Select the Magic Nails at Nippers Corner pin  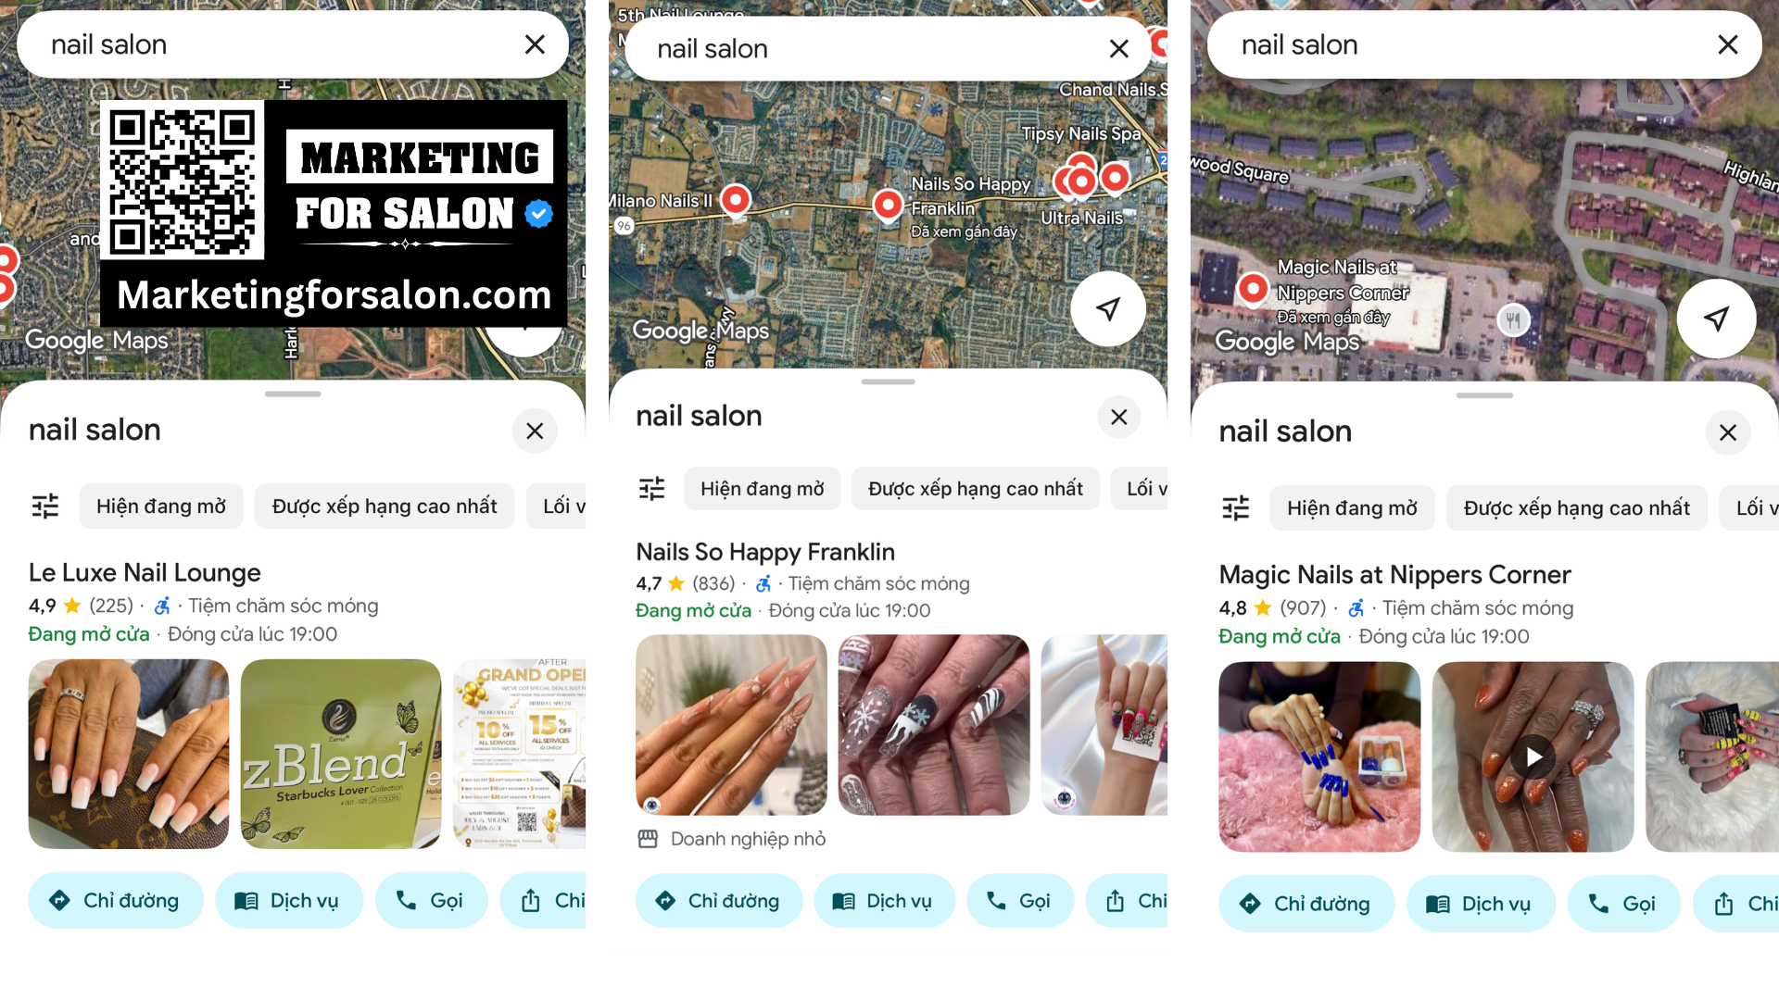[x=1253, y=290]
